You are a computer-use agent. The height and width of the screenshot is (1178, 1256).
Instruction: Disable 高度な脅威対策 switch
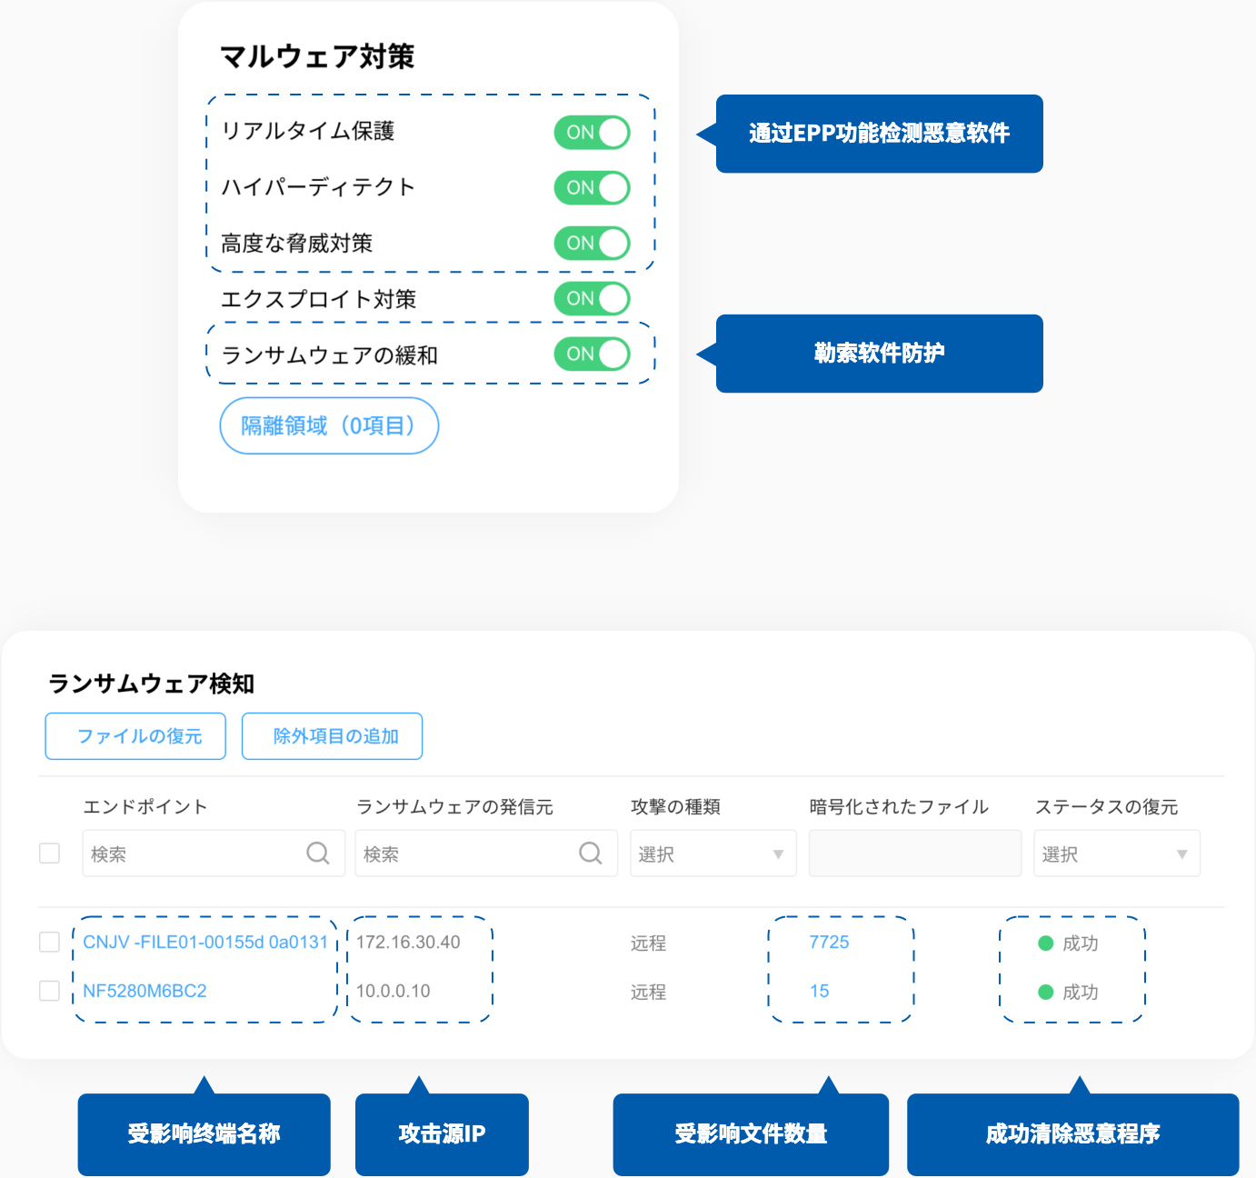click(592, 244)
